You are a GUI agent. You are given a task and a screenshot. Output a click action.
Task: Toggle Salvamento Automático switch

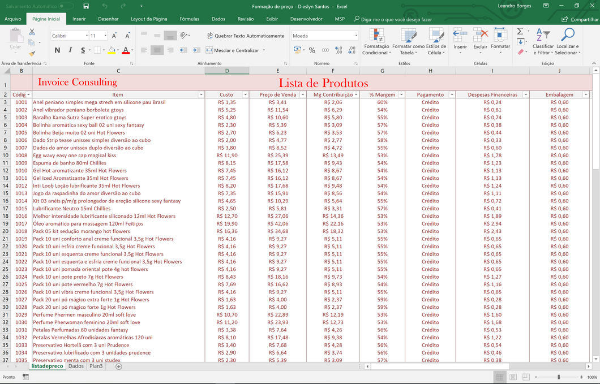point(66,6)
